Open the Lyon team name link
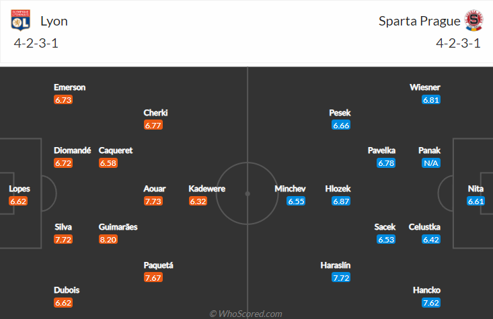This screenshot has width=493, height=319. click(x=54, y=21)
